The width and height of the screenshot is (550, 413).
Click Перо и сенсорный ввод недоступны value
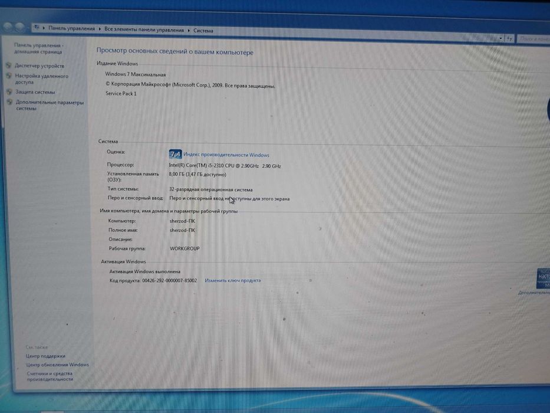click(229, 198)
